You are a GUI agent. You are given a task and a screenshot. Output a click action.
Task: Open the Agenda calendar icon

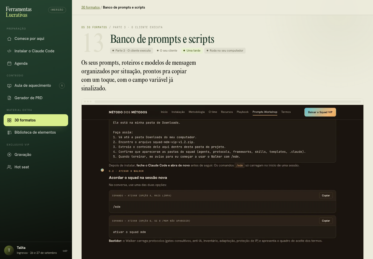9,63
